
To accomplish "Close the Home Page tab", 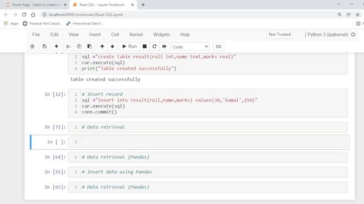I will pos(65,5).
